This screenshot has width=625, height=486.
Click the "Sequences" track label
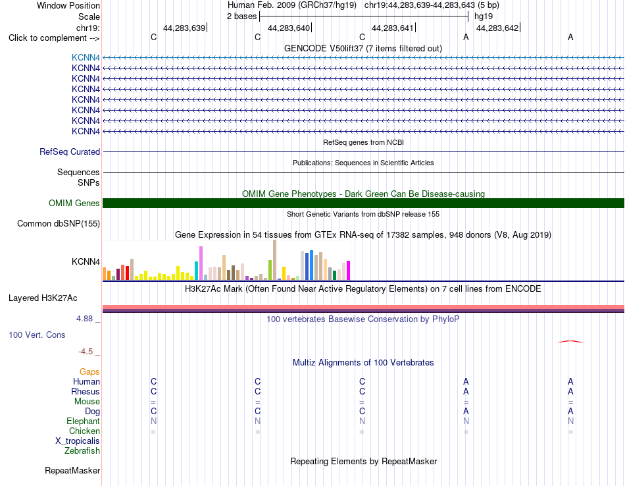click(x=78, y=172)
